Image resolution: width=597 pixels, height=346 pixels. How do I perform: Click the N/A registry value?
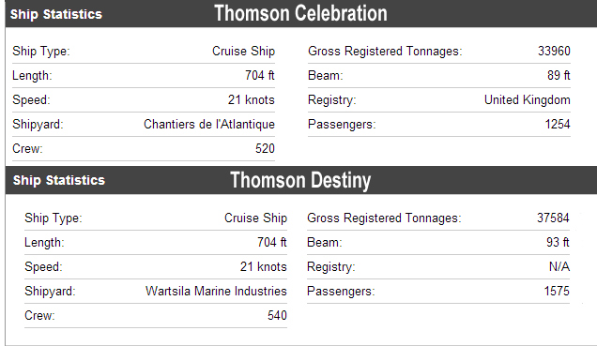click(x=559, y=266)
